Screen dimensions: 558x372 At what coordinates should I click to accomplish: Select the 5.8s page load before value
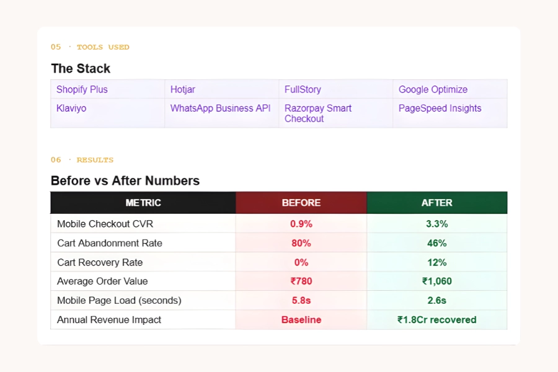301,301
